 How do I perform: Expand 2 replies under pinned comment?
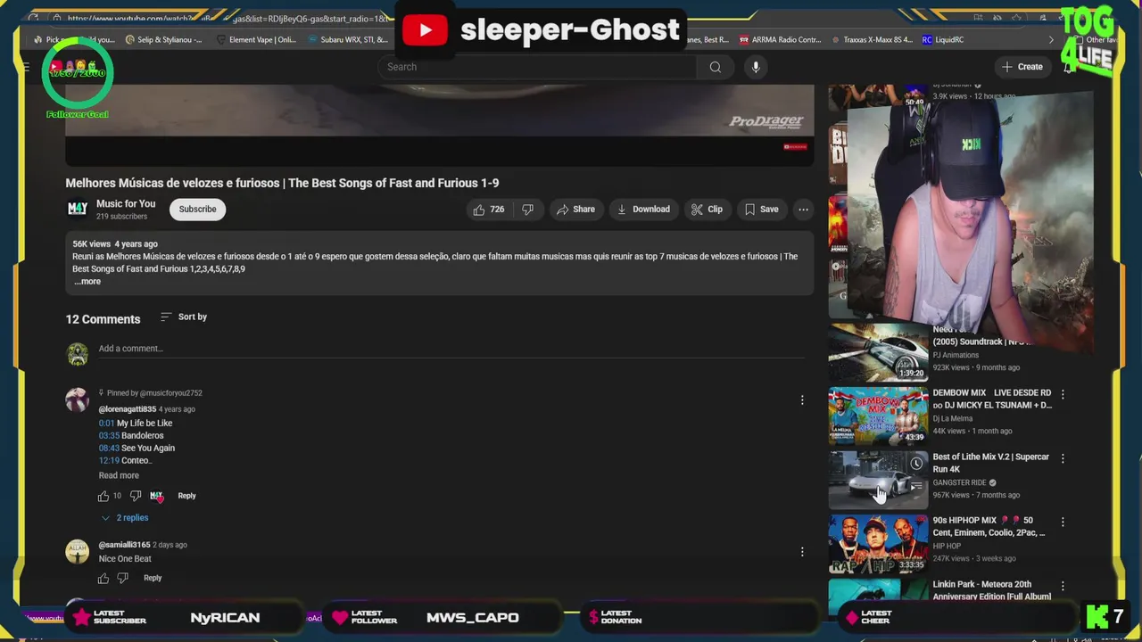pos(125,518)
